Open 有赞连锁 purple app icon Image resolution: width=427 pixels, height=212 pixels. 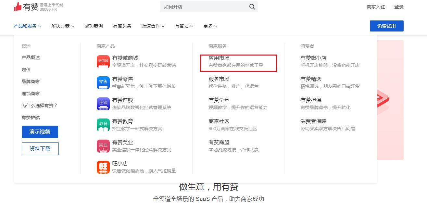coord(103,104)
